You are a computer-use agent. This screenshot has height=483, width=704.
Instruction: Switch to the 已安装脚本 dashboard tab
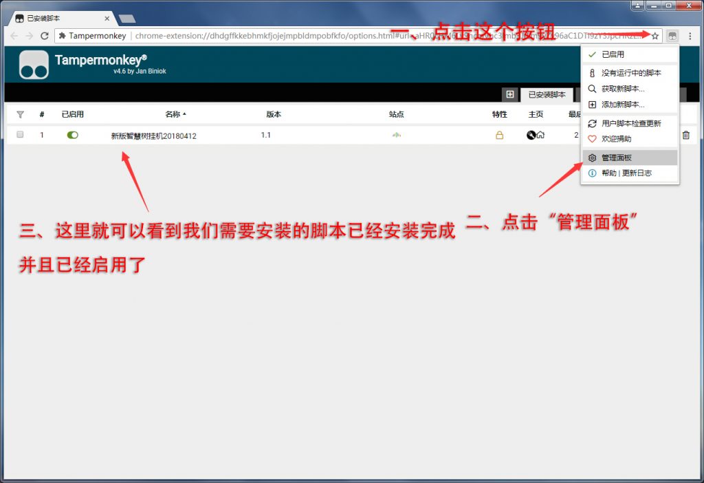click(547, 95)
